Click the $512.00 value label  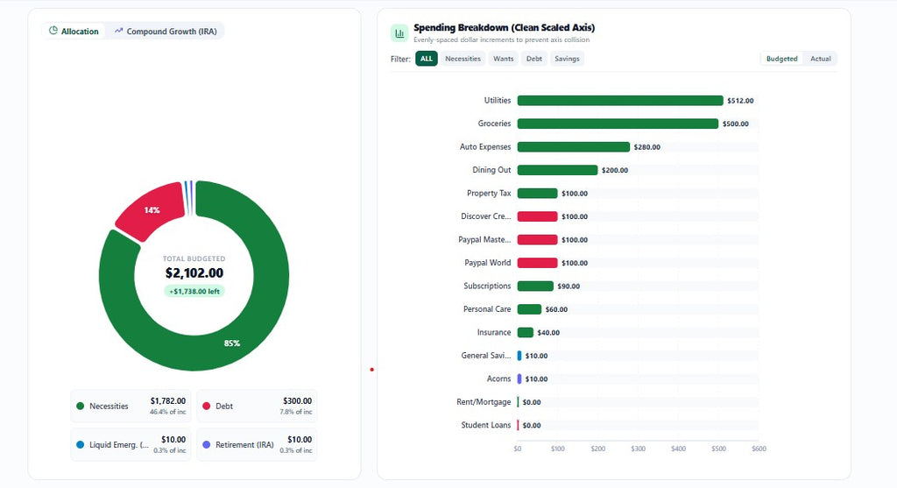[740, 101]
